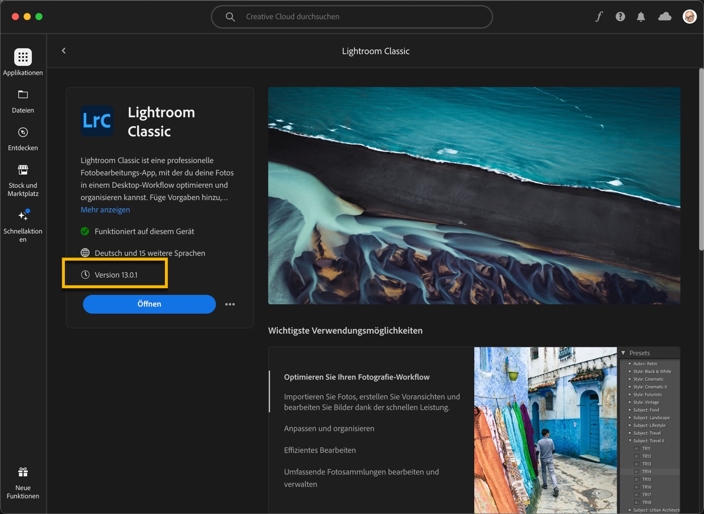Click the green compatibility checkmark icon
The height and width of the screenshot is (514, 704).
pyautogui.click(x=85, y=231)
